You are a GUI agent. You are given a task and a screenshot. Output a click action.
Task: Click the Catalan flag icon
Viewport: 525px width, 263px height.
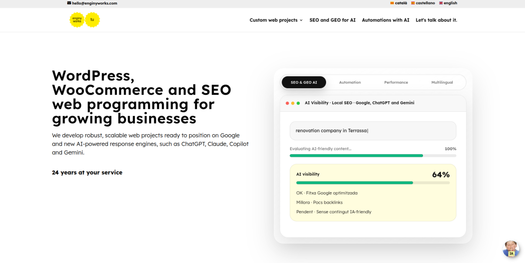coord(392,3)
